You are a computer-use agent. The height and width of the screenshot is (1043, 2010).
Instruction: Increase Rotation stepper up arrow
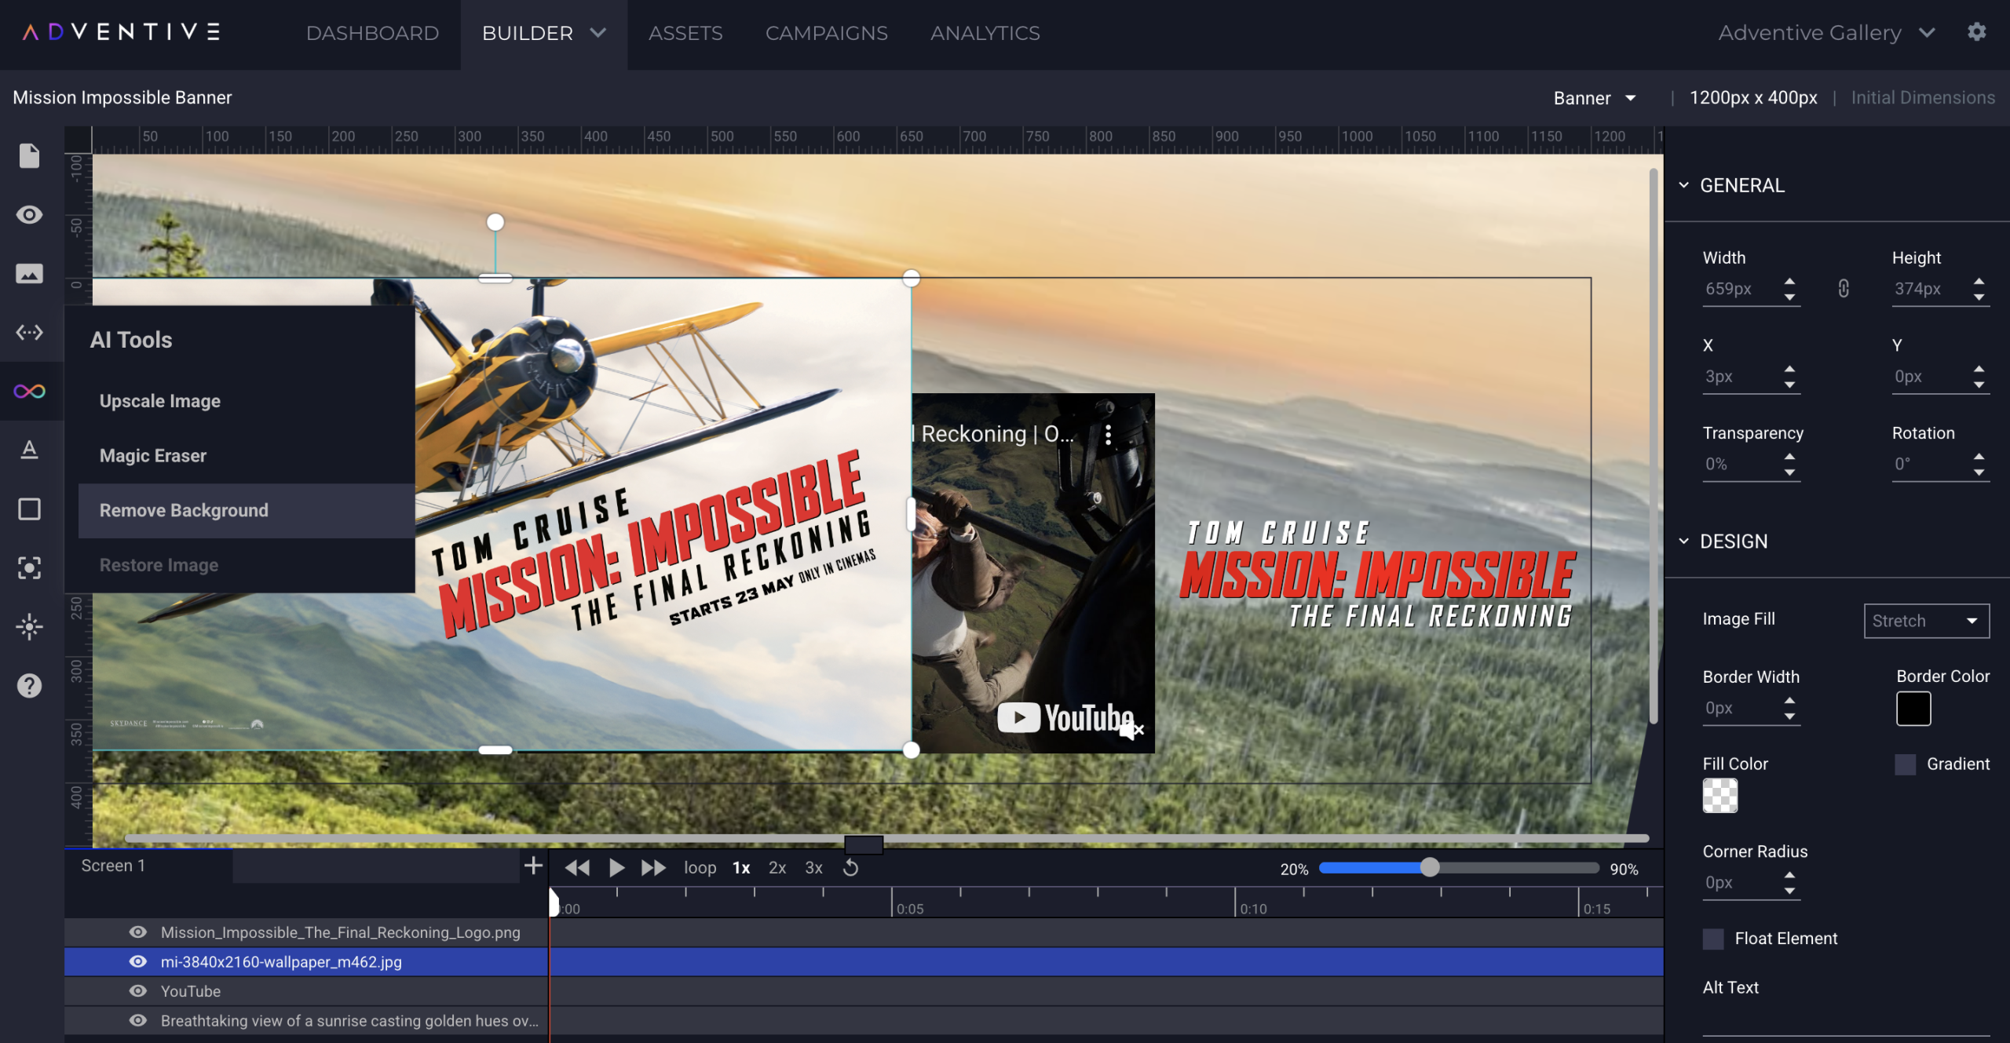pos(1979,456)
